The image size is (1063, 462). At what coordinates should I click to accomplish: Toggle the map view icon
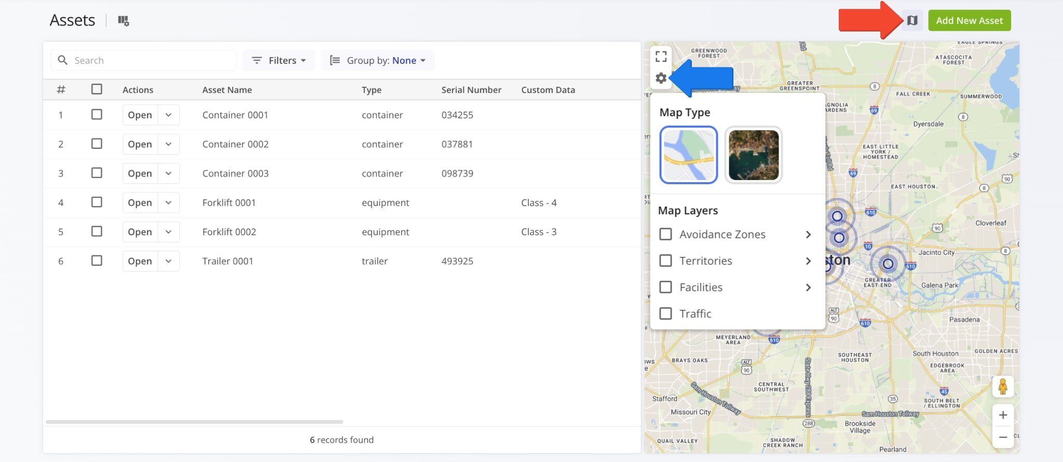point(912,21)
